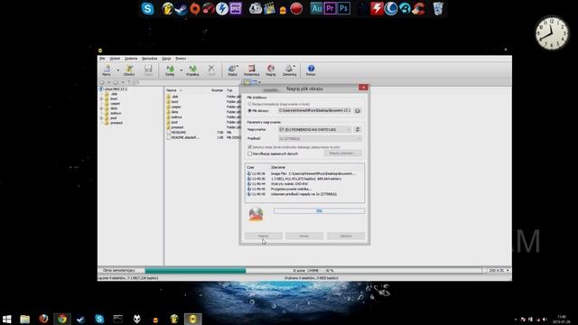Click the command prompt icon in the taskbar
Screen dimensions: 578x325
coord(118,319)
